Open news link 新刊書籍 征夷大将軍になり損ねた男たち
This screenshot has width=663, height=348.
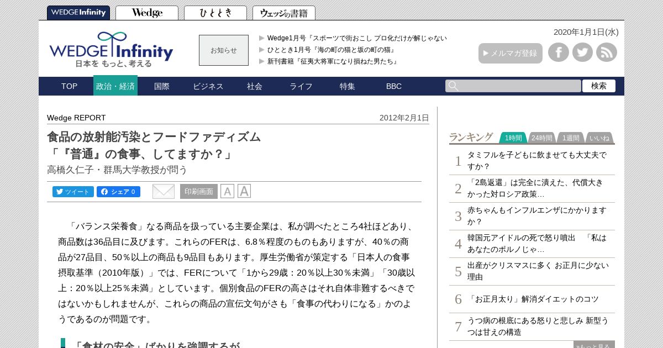(333, 61)
